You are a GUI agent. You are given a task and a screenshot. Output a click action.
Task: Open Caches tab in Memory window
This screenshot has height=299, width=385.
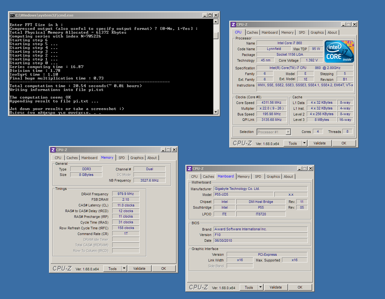click(x=72, y=158)
